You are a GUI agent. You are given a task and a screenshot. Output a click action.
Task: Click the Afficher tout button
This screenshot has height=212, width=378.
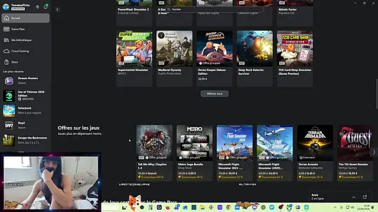[x=214, y=94]
